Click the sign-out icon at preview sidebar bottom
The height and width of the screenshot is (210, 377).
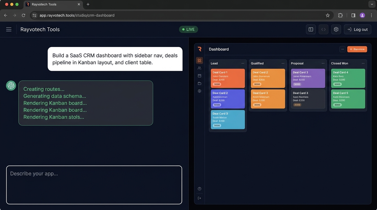coord(199,198)
